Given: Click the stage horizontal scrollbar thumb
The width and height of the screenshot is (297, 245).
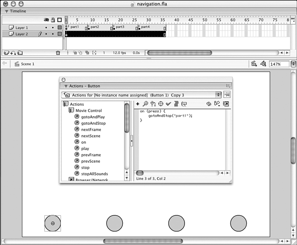Looking at the screenshot, I should tap(143, 241).
